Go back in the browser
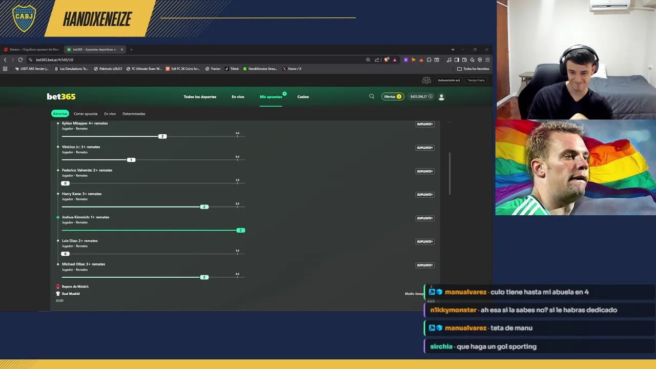 click(5, 60)
